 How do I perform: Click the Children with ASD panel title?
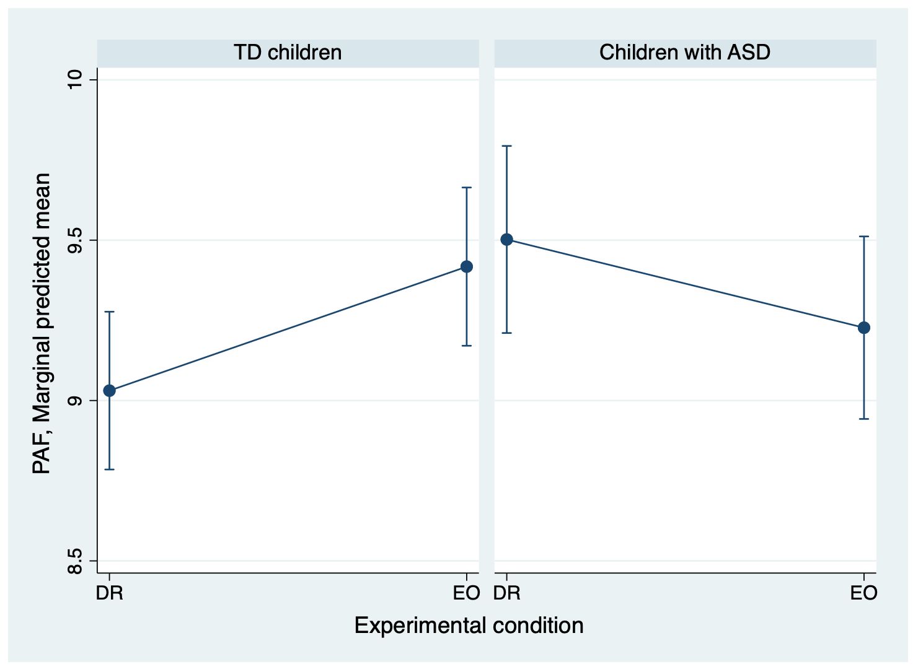(684, 53)
